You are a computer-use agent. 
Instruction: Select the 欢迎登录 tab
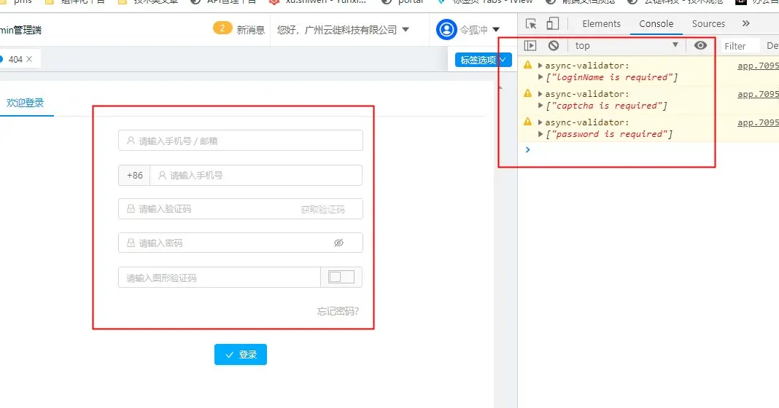point(25,103)
